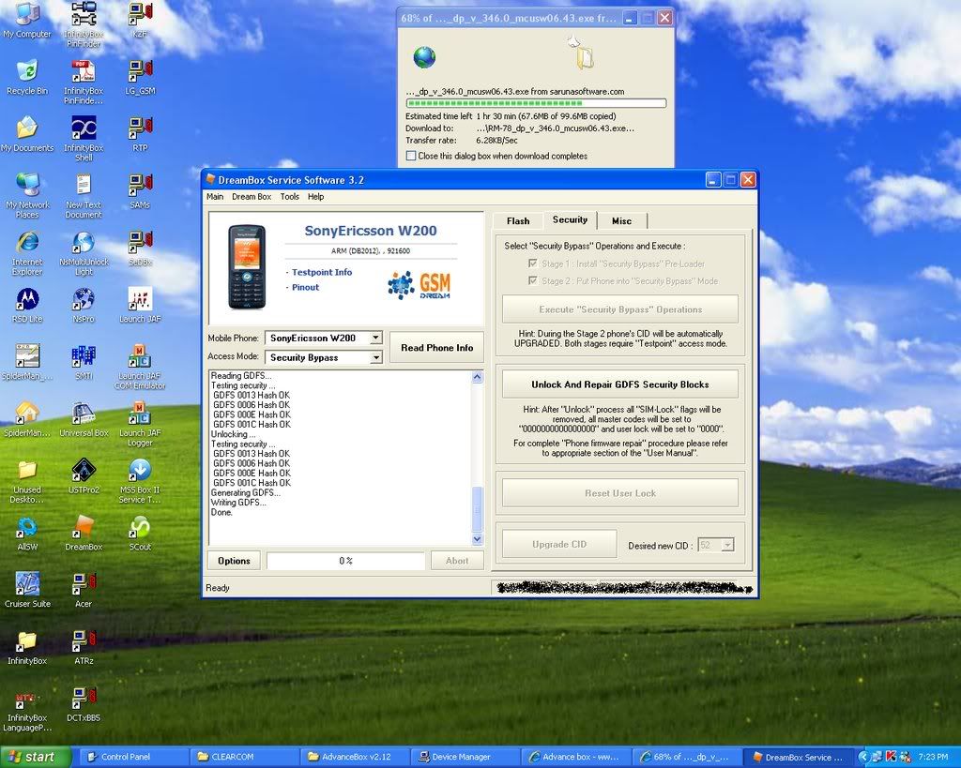This screenshot has width=961, height=768.
Task: Open the Cruiser Suite shortcut
Action: (27, 589)
